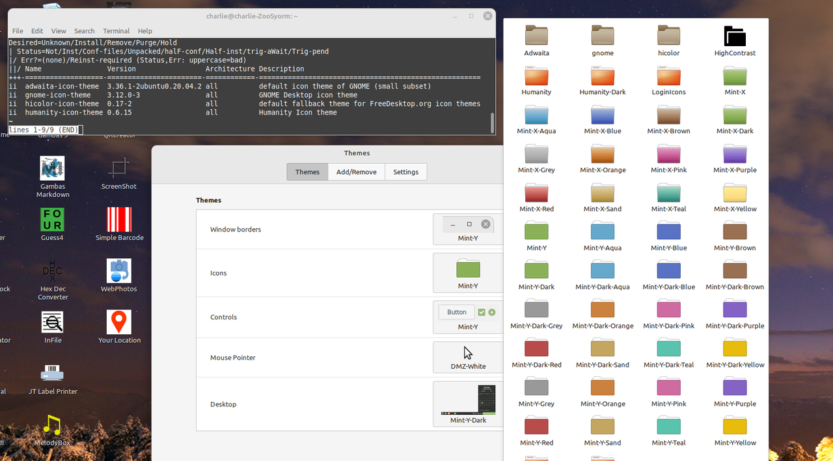This screenshot has height=461, width=833.
Task: Switch to the Settings tab in Themes
Action: point(405,172)
